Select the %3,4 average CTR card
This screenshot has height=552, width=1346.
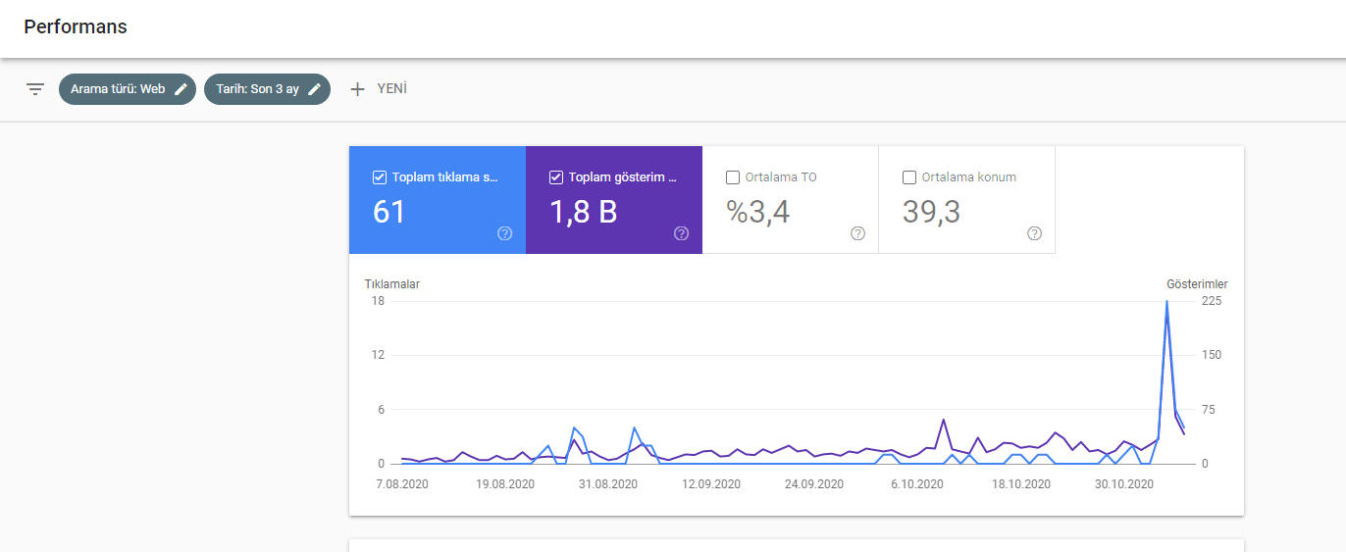791,200
